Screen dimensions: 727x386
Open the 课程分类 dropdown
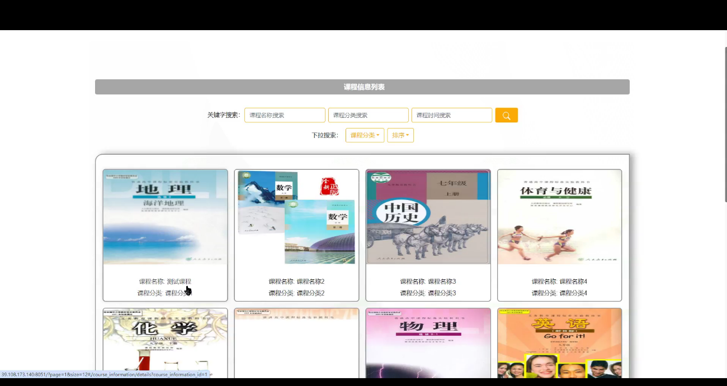pyautogui.click(x=365, y=135)
